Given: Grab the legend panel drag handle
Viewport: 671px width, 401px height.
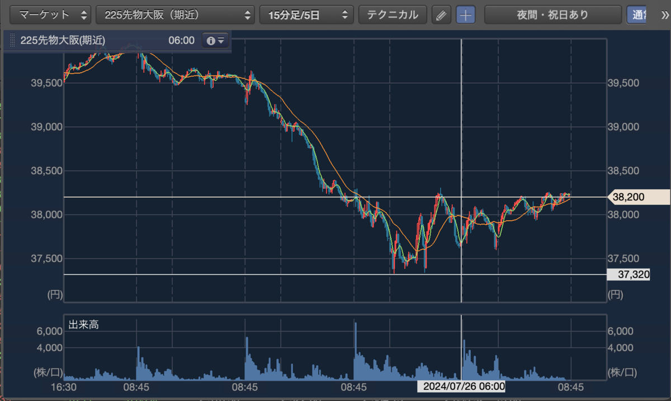Looking at the screenshot, I should pos(12,41).
